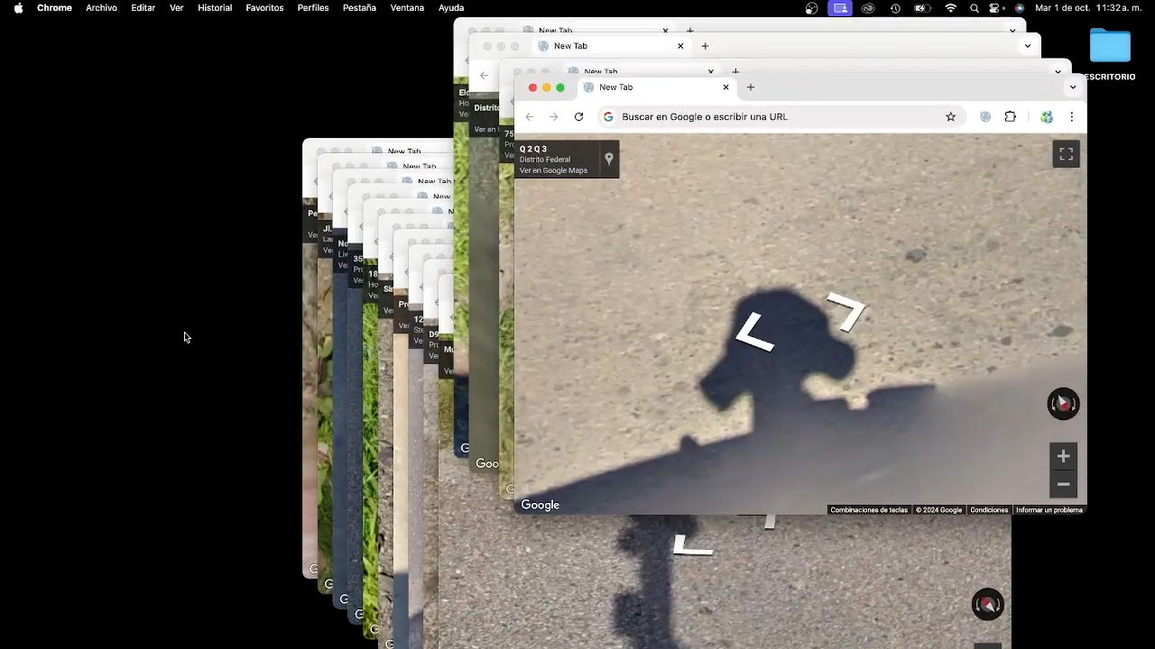Open the Chrome Extensions puzzle icon
1155x649 pixels.
(x=1010, y=117)
